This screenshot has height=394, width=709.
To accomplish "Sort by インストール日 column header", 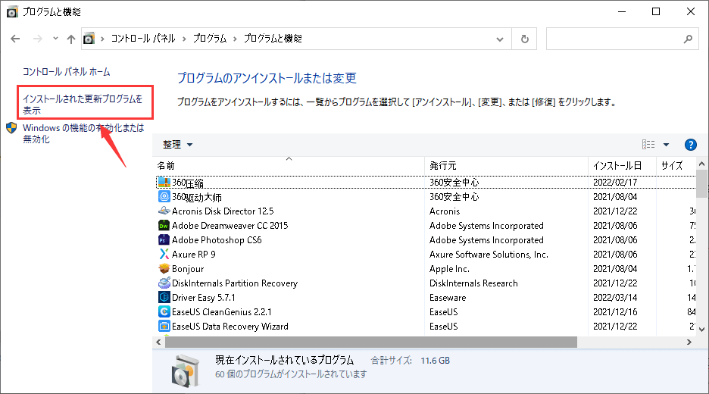I will (x=622, y=166).
